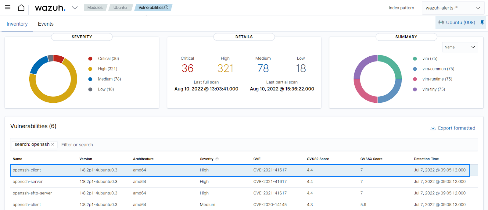Click the High (321) legend dot

[x=90, y=69]
